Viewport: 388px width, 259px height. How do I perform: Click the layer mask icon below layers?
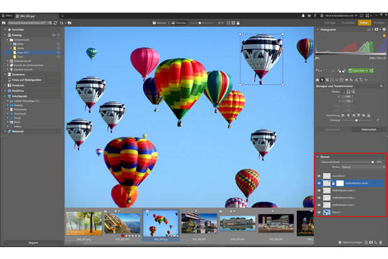tap(372, 241)
